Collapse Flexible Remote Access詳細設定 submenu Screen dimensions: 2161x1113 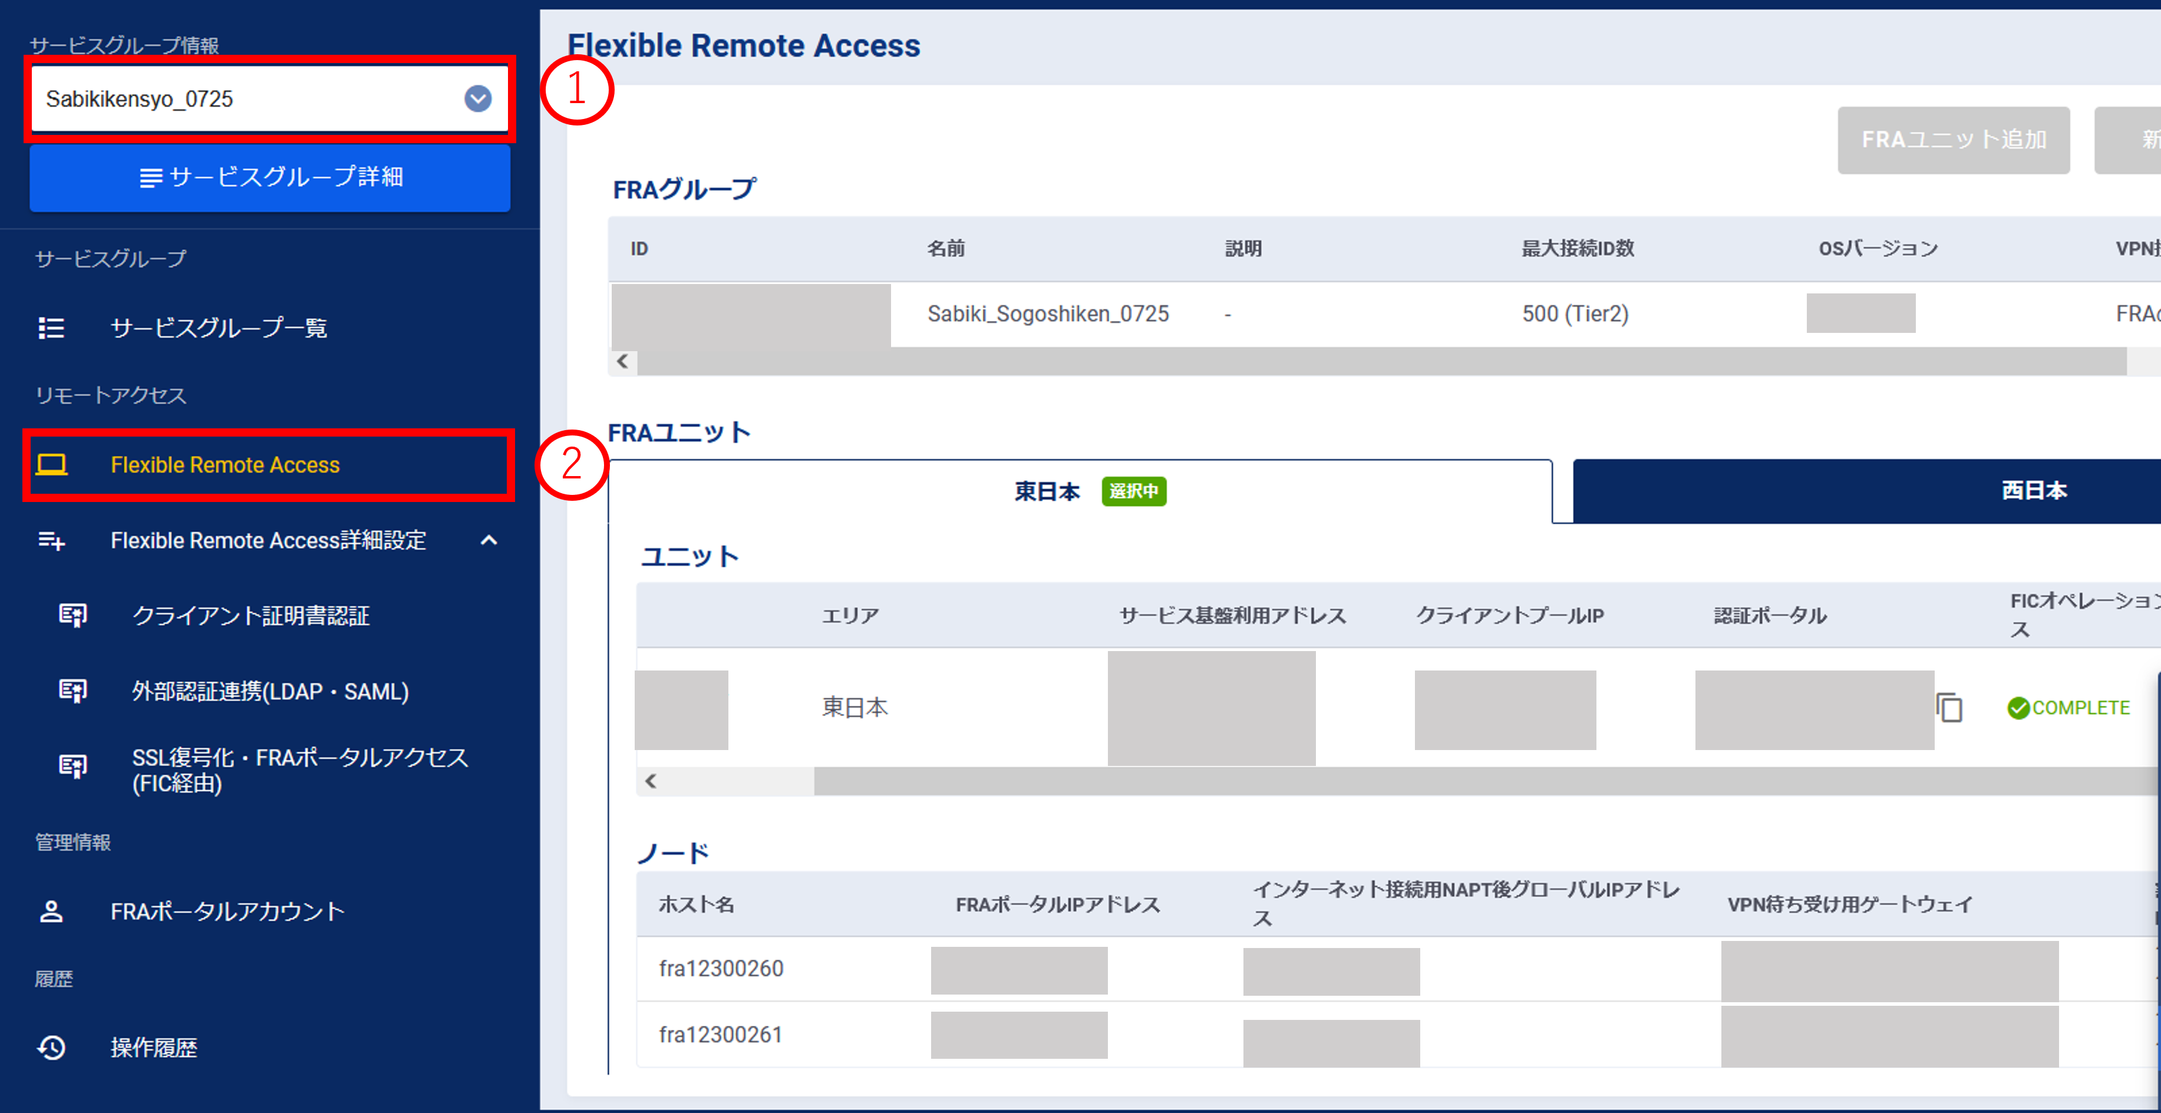point(489,541)
